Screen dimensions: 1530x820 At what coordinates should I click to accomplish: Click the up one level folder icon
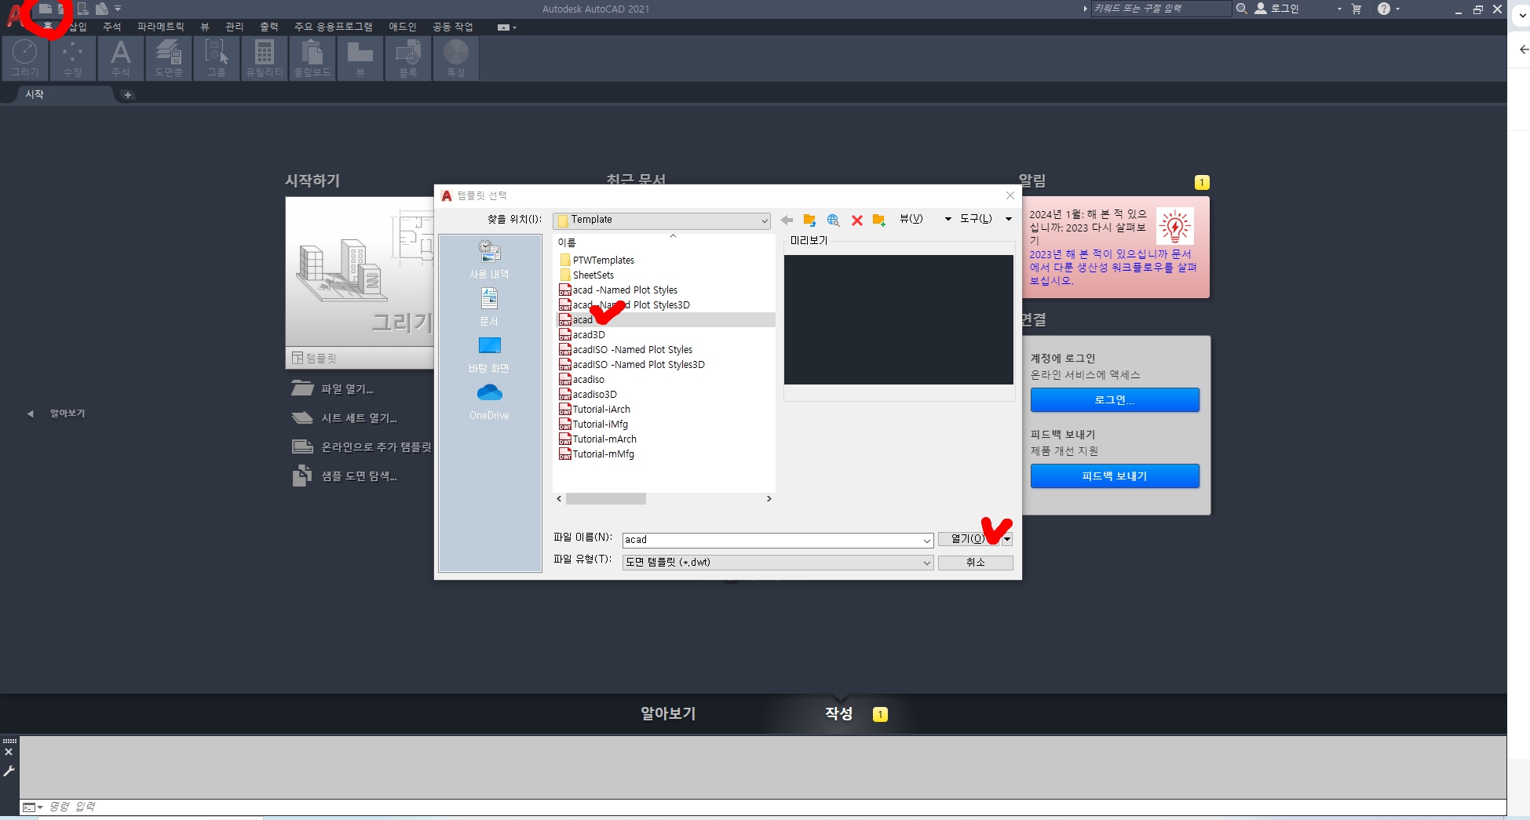point(809,220)
